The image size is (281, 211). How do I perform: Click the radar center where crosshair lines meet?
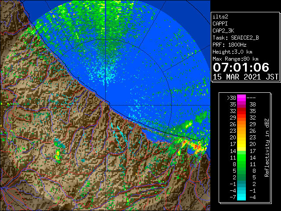[106, 105]
